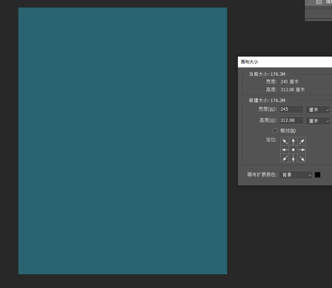Anchor canvas to top-center arrow

pos(293,141)
